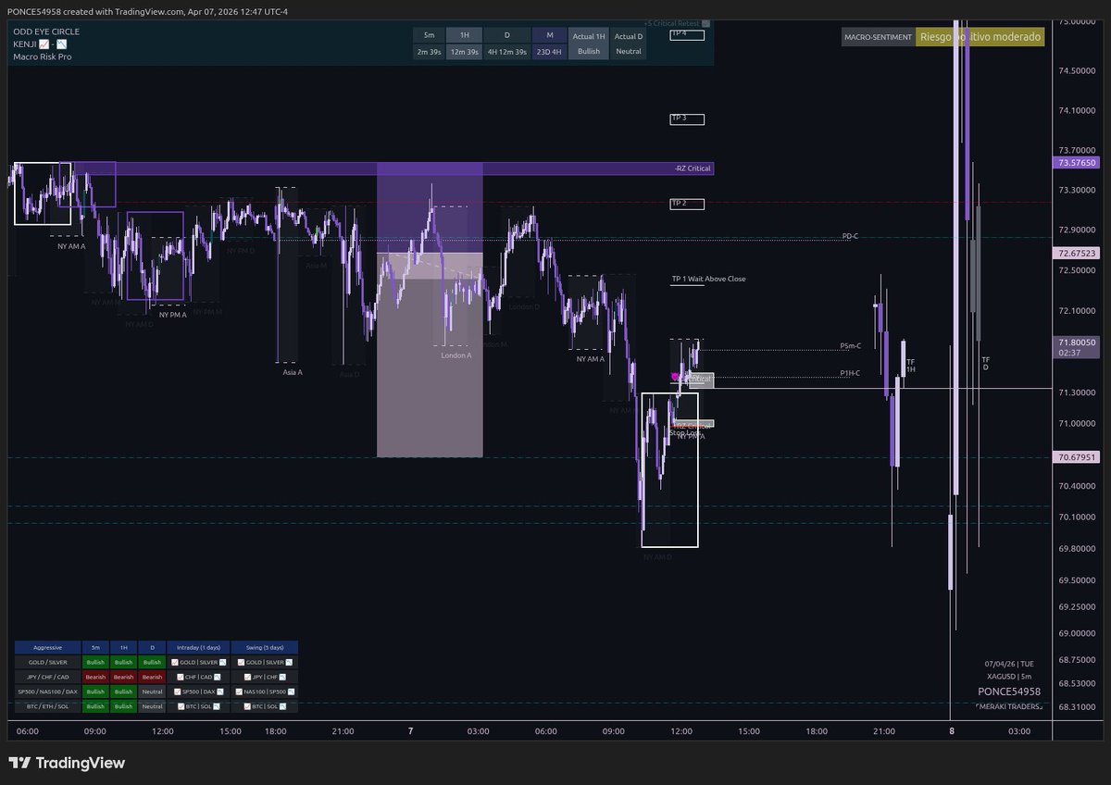
Task: Click the TradingView logo
Action: 67,764
